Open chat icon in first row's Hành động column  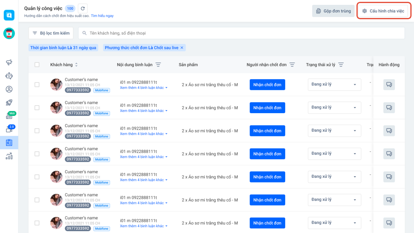coord(389,84)
